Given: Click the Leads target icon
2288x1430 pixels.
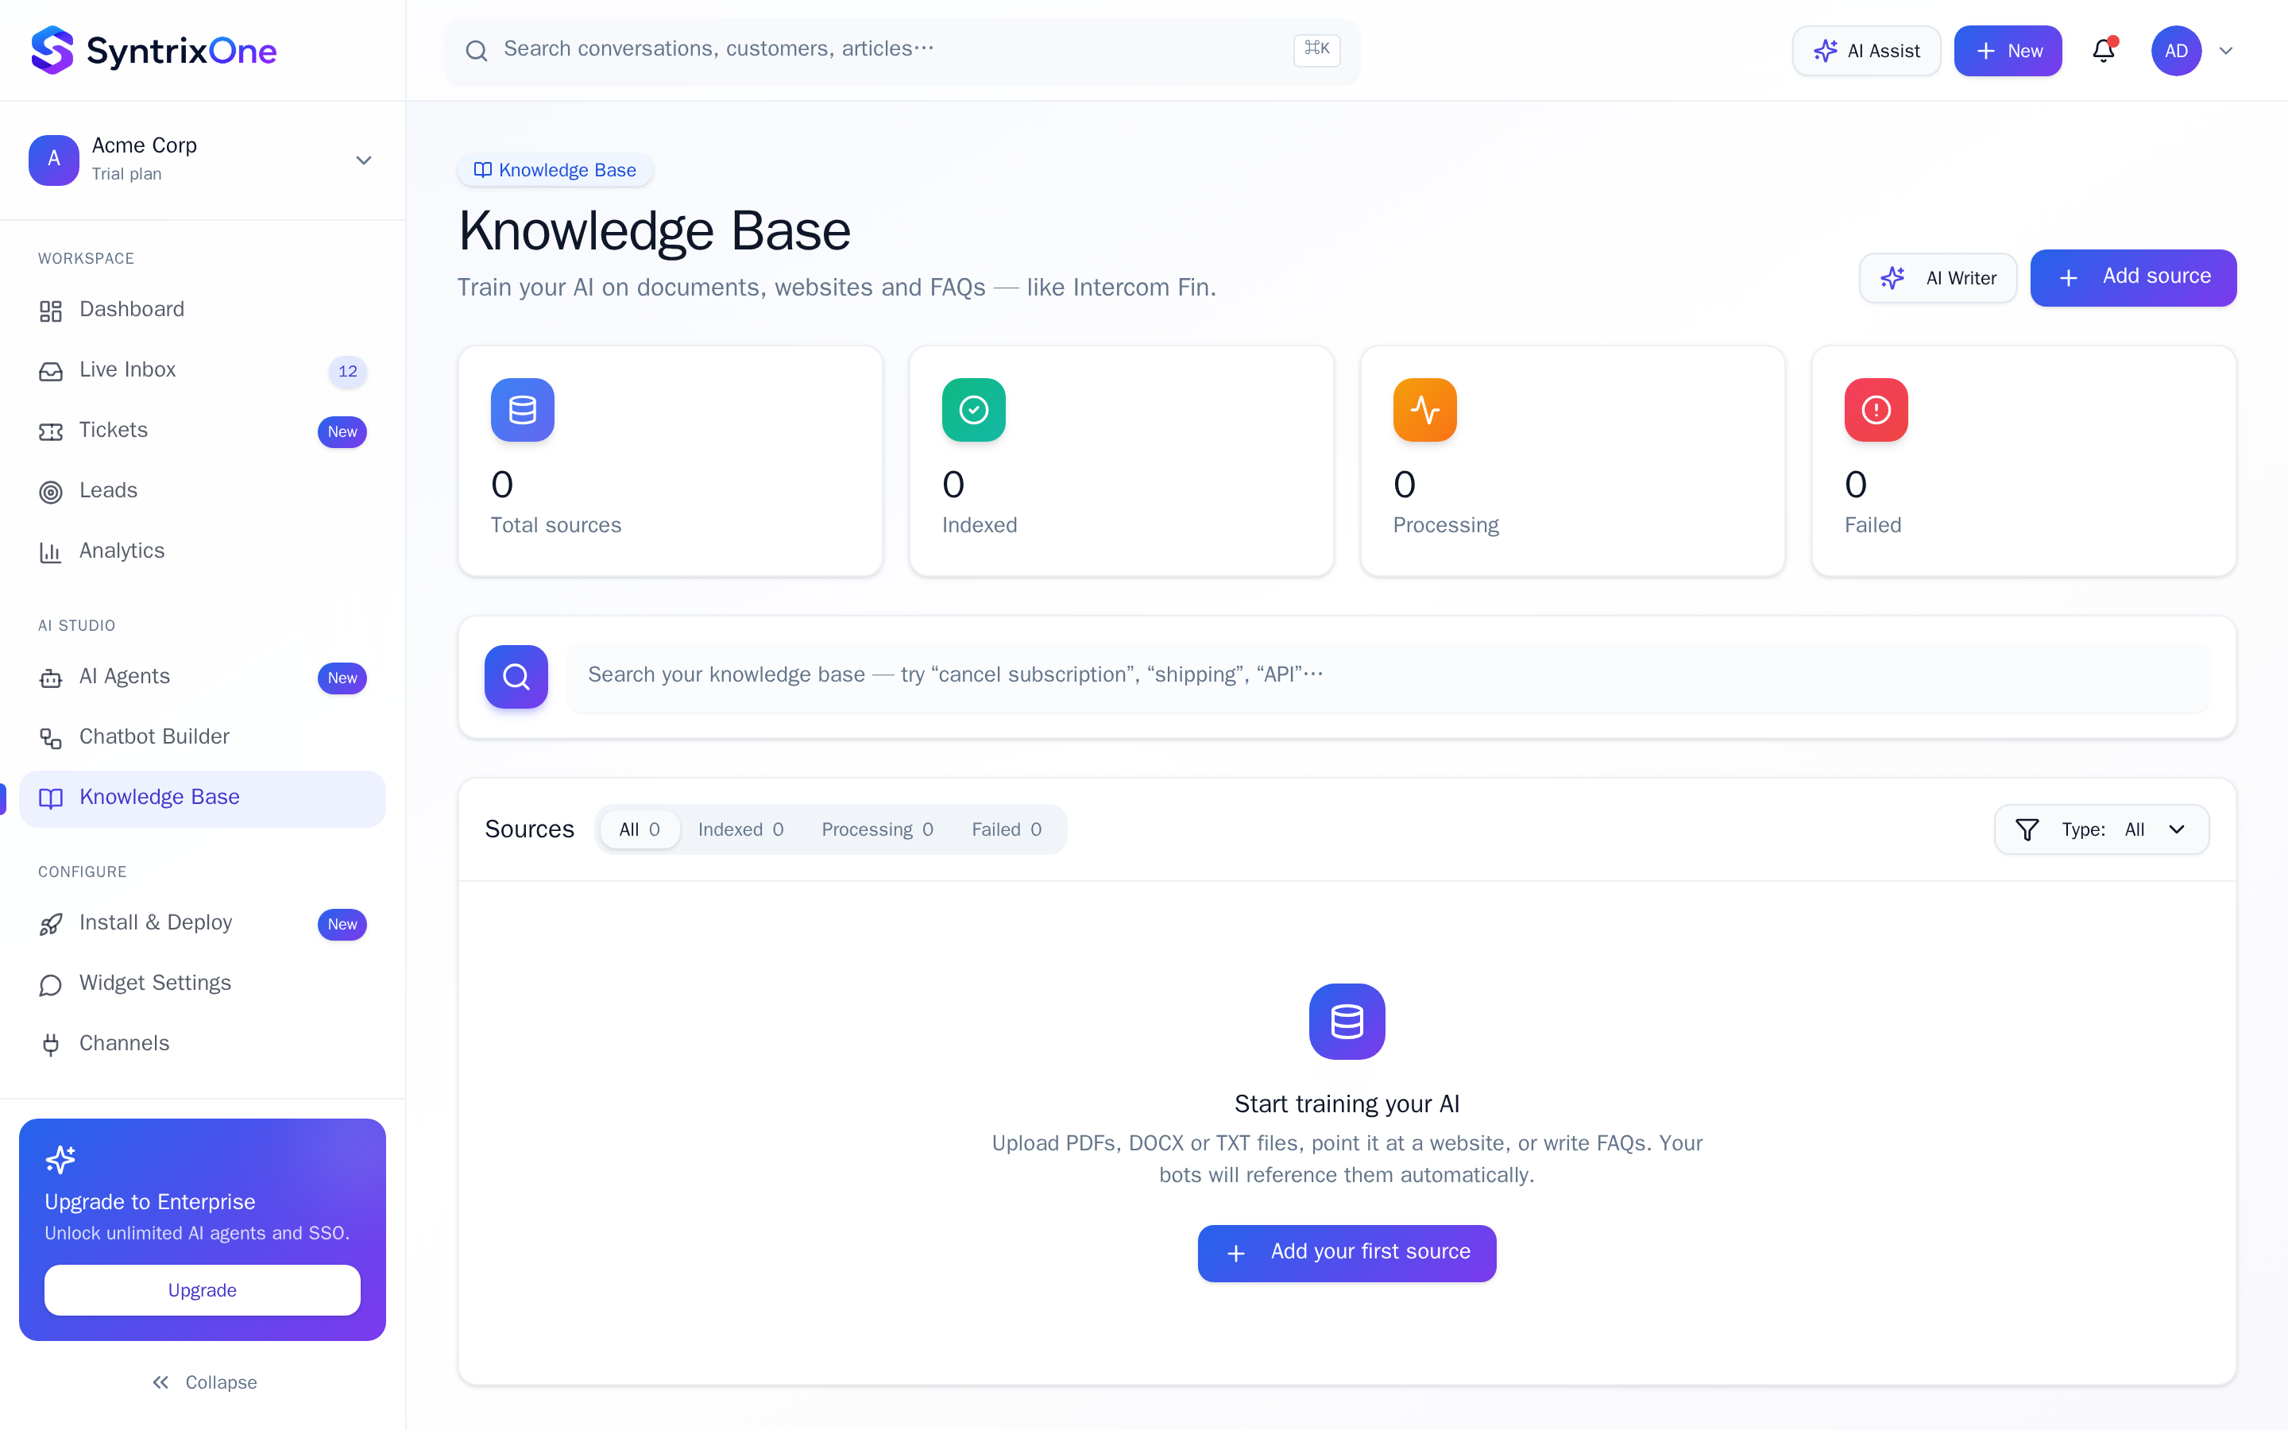Looking at the screenshot, I should (50, 492).
